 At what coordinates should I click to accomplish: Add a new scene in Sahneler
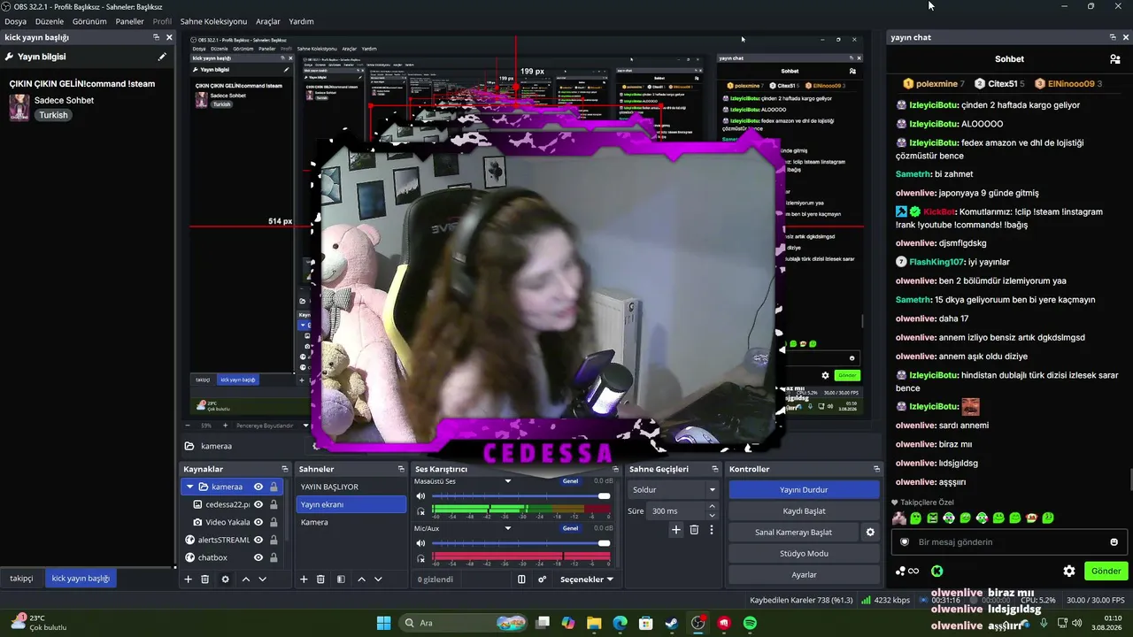pos(304,579)
